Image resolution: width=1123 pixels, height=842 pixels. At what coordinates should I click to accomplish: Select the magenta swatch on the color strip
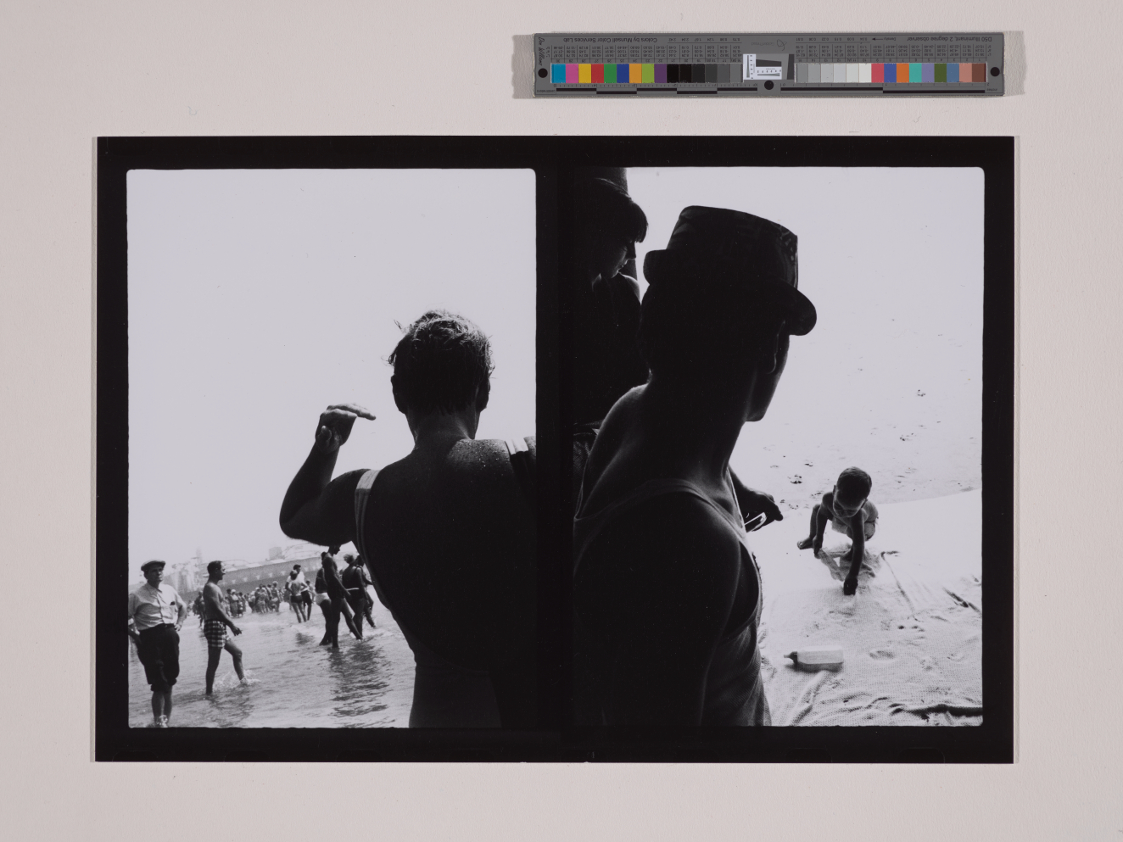[x=572, y=74]
